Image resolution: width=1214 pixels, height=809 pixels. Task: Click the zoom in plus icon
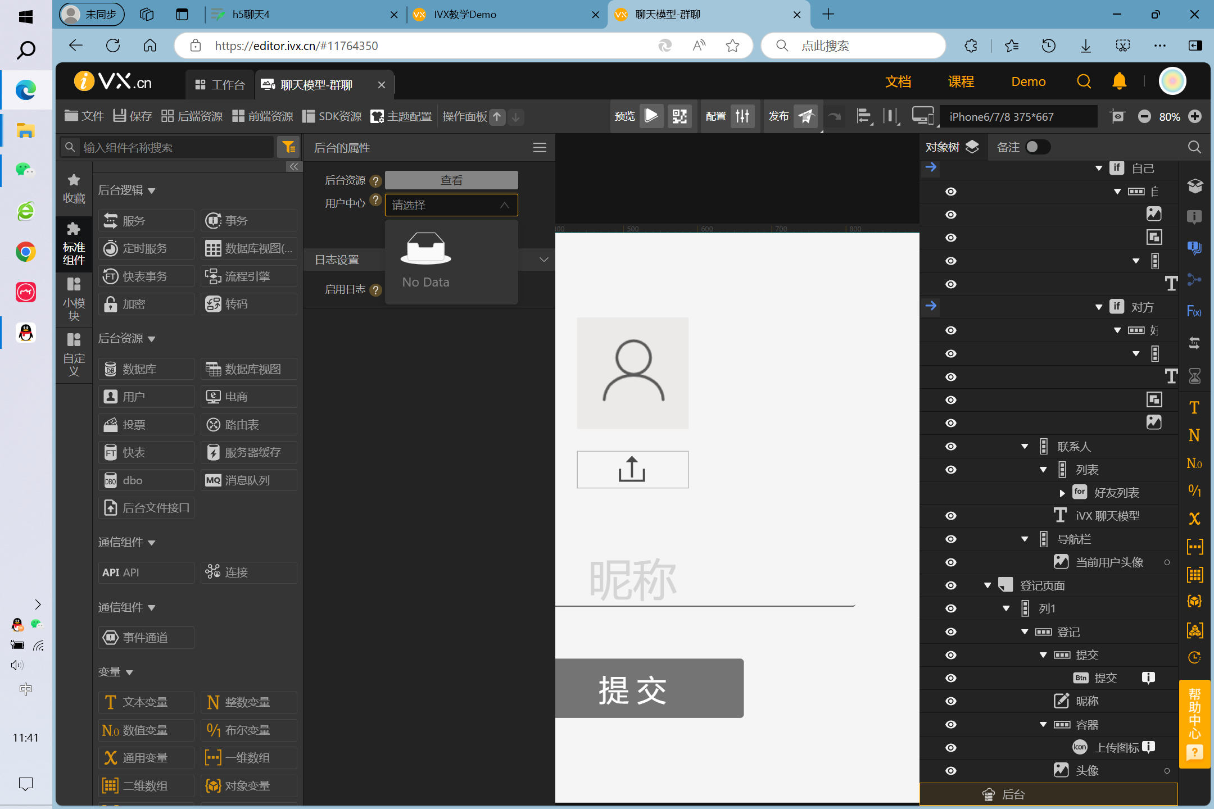click(1195, 116)
